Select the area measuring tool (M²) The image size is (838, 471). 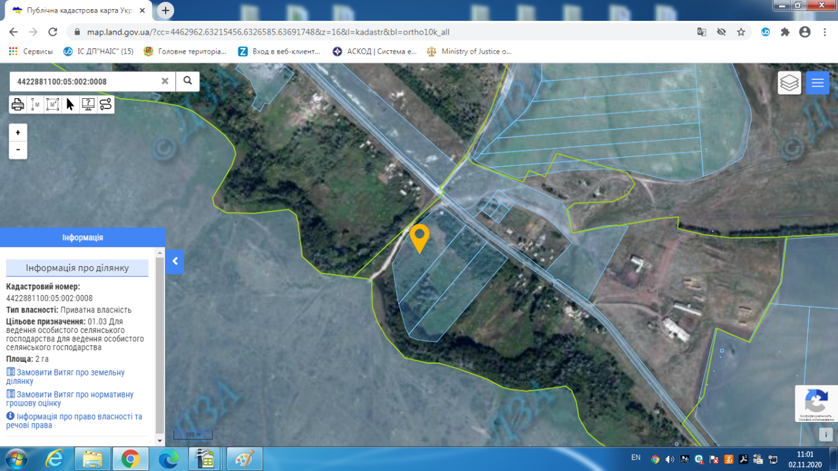tap(53, 105)
